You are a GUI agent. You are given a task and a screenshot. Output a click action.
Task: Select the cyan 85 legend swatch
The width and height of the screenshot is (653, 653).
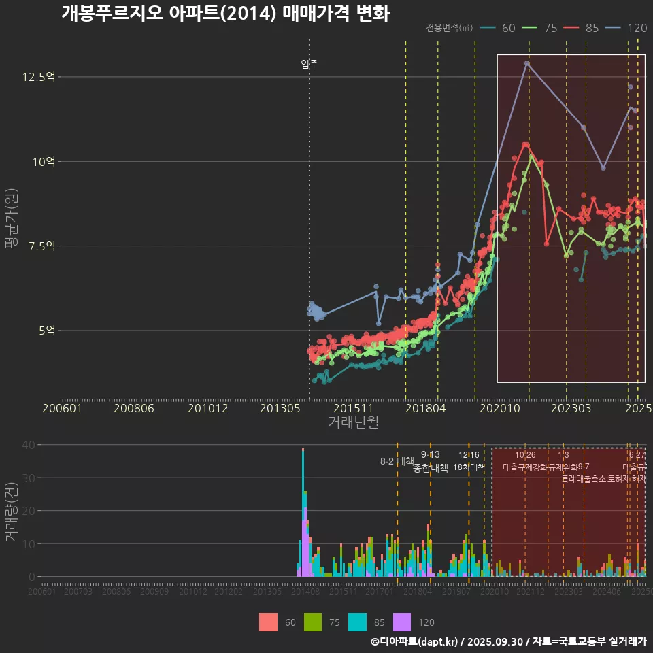[x=357, y=622]
